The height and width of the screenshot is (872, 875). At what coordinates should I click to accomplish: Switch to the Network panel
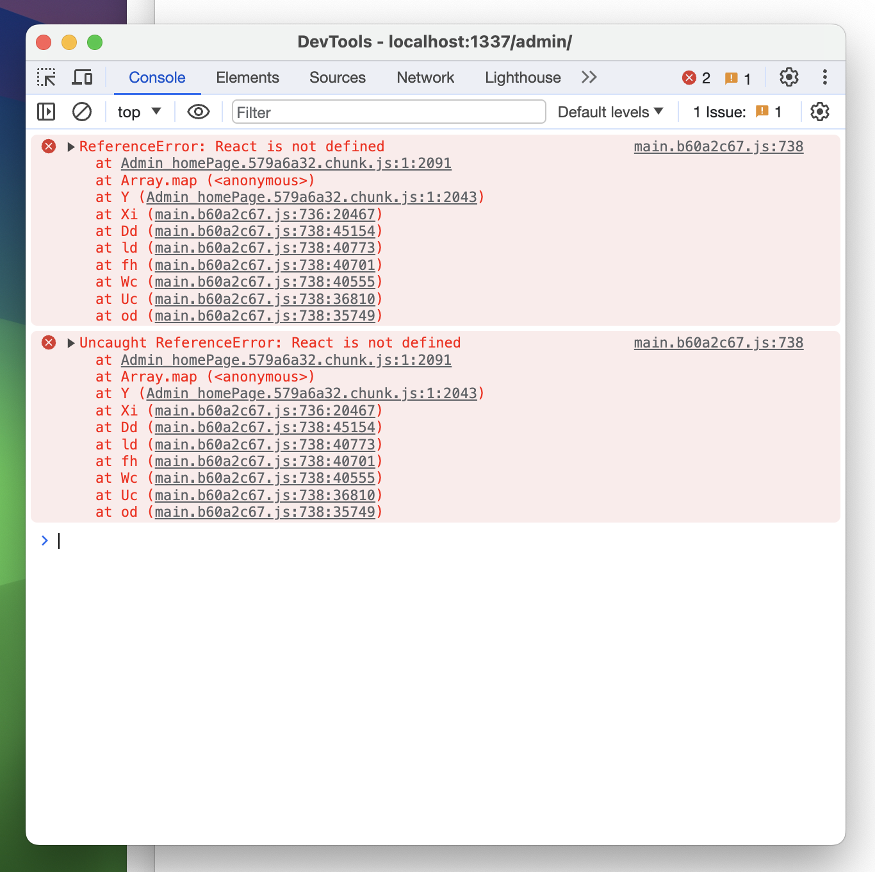[425, 77]
